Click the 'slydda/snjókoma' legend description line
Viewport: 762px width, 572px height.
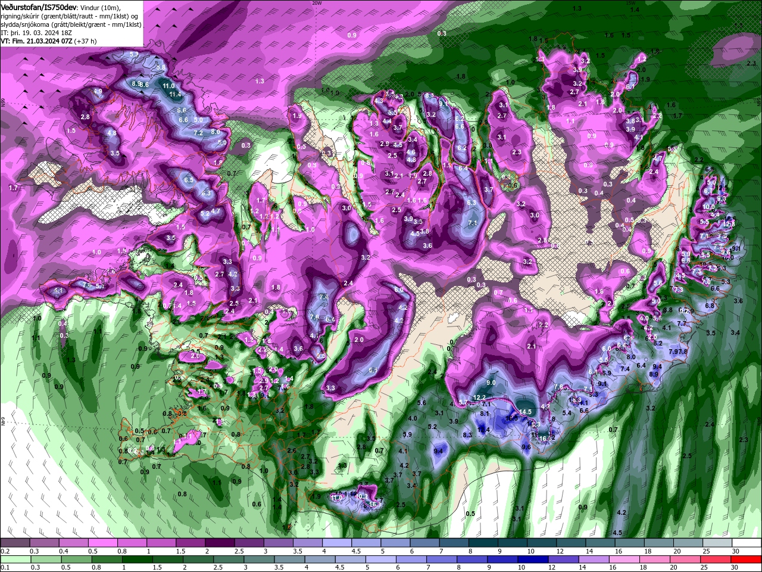pos(71,24)
